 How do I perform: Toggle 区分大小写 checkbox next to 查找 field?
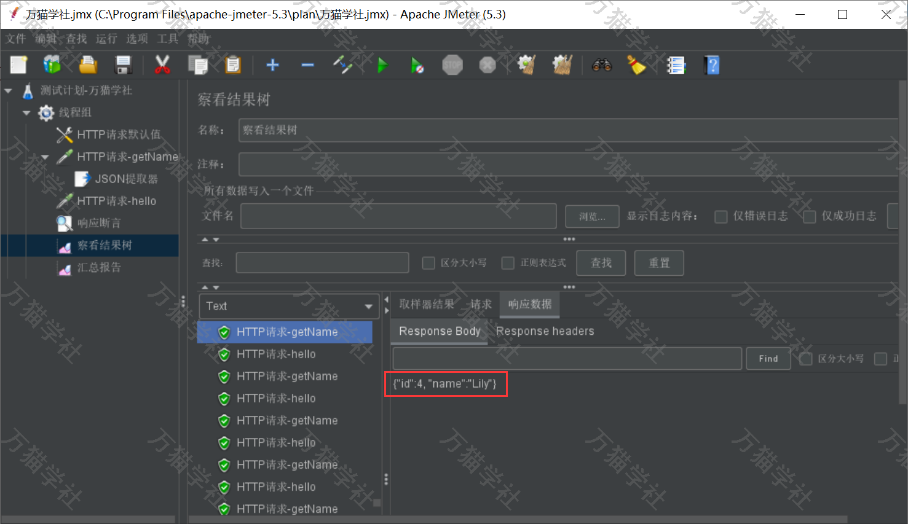[x=428, y=263]
